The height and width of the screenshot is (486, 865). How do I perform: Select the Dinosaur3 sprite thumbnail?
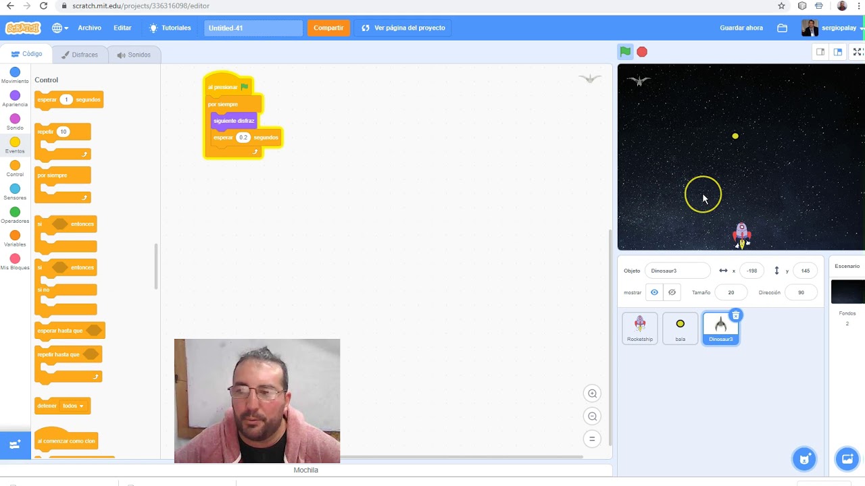(x=720, y=328)
